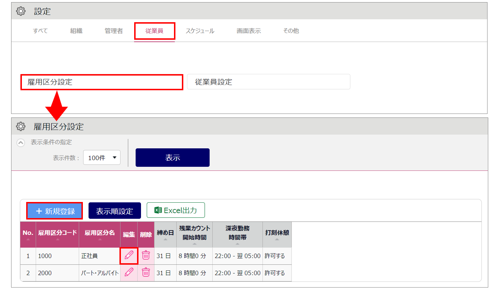Export with the Excel出力 button
This screenshot has height=289, width=499.
176,210
